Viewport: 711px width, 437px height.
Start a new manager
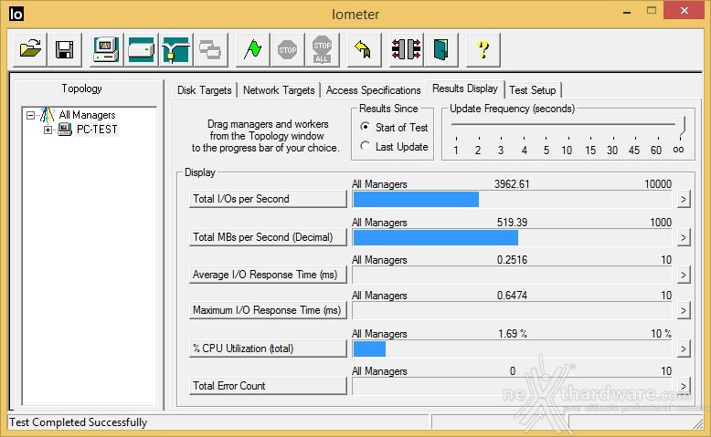(x=106, y=50)
